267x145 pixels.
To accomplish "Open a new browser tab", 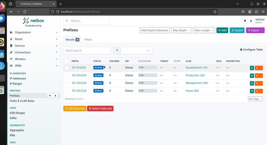I will [x=61, y=4].
